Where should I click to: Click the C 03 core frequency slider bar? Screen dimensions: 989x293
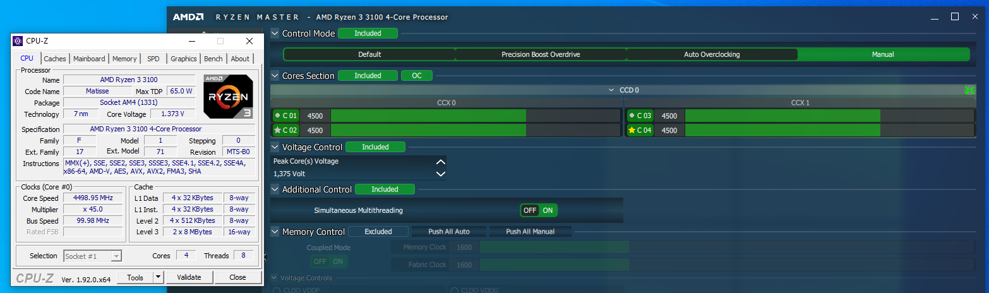[830, 116]
